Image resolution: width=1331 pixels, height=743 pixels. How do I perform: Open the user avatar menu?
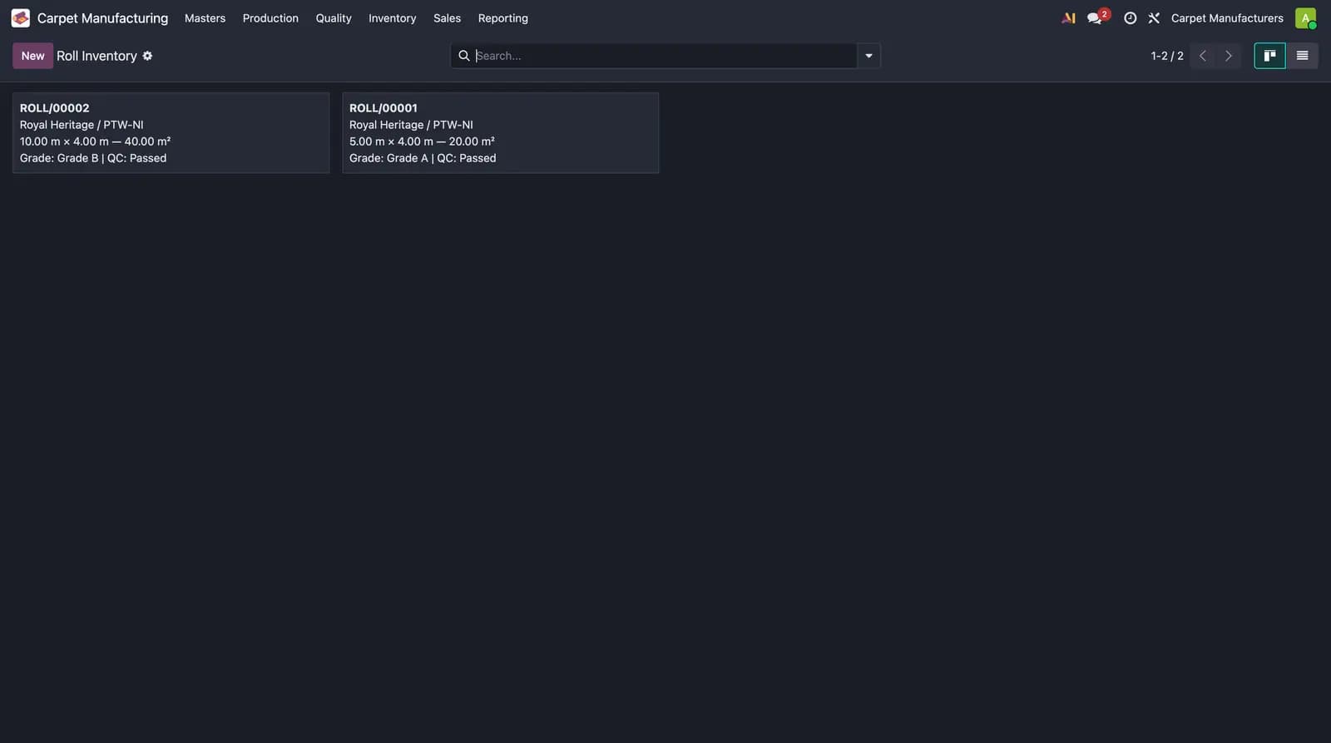point(1305,17)
